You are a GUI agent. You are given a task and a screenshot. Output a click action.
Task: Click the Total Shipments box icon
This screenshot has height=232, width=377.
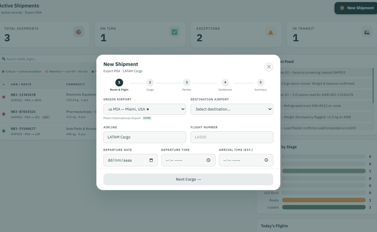click(x=78, y=32)
